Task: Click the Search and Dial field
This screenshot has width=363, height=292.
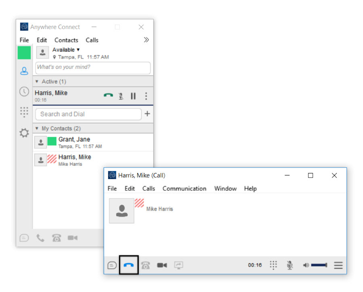Action: (x=88, y=114)
